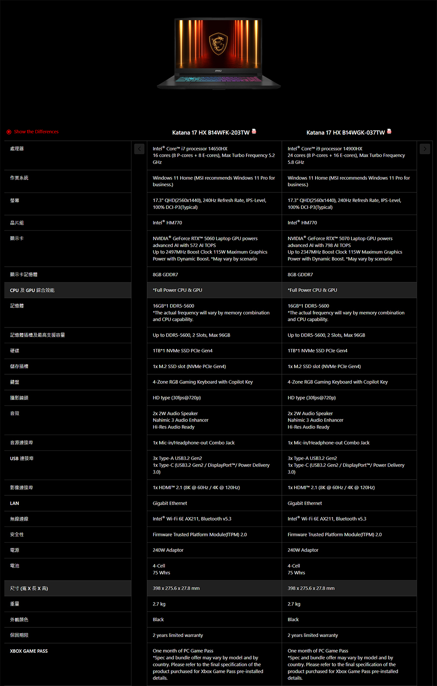Click the GeForce RTX 5060 Laptop GPU cell

point(210,248)
